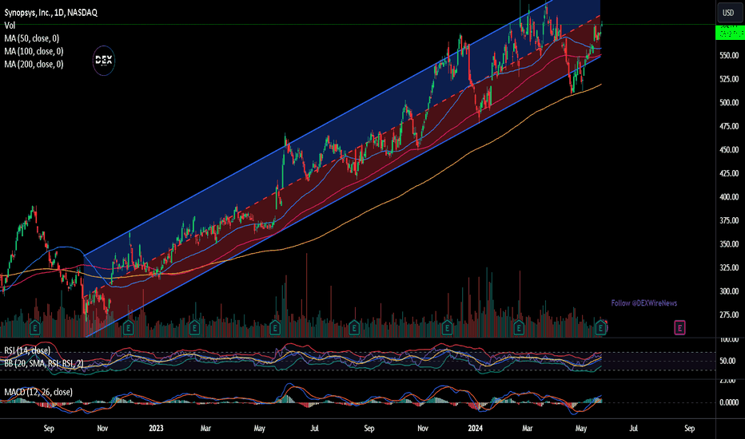Click the MACD pane 0.0000 axis label
745x439 pixels.
(x=729, y=402)
